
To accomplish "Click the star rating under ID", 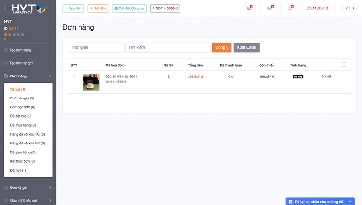I will pos(14,34).
